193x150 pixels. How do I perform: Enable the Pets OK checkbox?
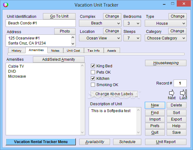coord(93,72)
